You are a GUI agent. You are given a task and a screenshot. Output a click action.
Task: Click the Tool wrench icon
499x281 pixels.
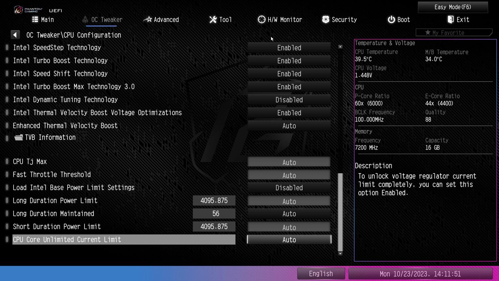pyautogui.click(x=213, y=20)
